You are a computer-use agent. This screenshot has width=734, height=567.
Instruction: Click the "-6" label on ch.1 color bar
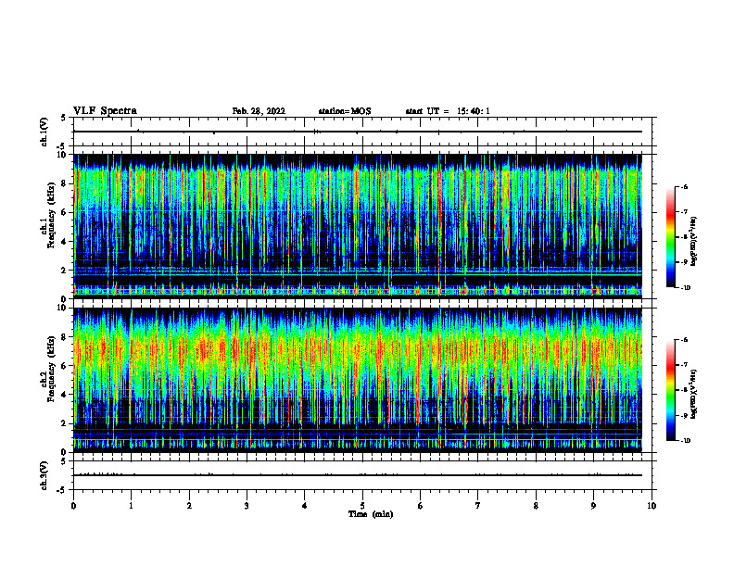684,186
